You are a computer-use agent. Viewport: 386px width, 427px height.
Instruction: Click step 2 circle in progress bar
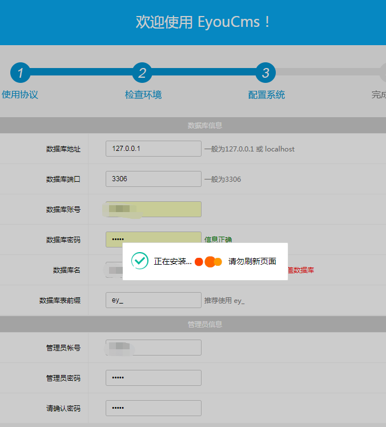pyautogui.click(x=142, y=73)
